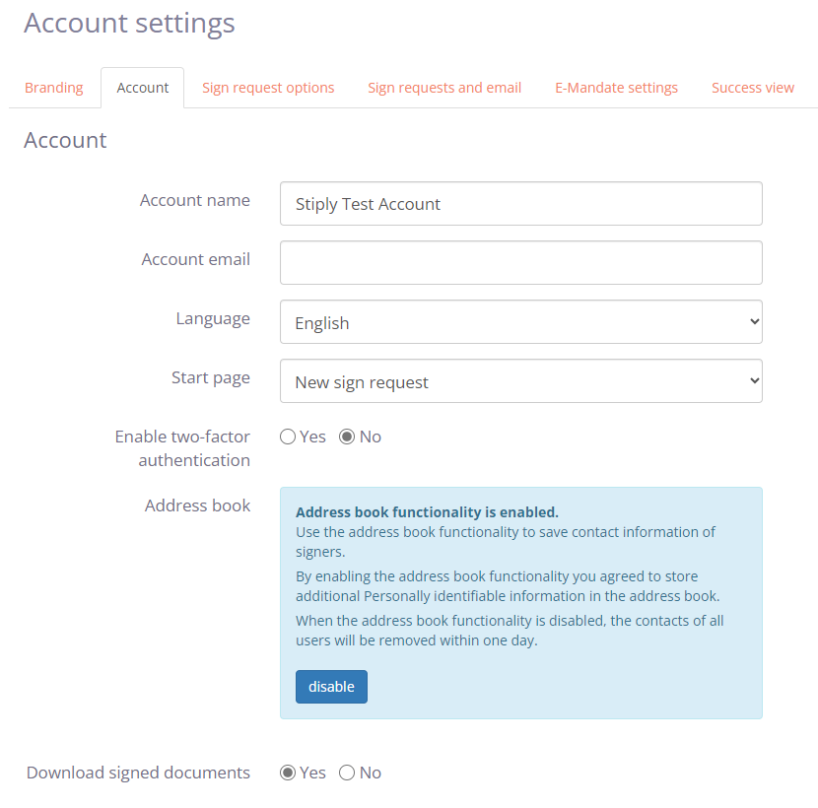Go to Sign requests and email tab
Image resolution: width=818 pixels, height=808 pixels.
tap(444, 88)
